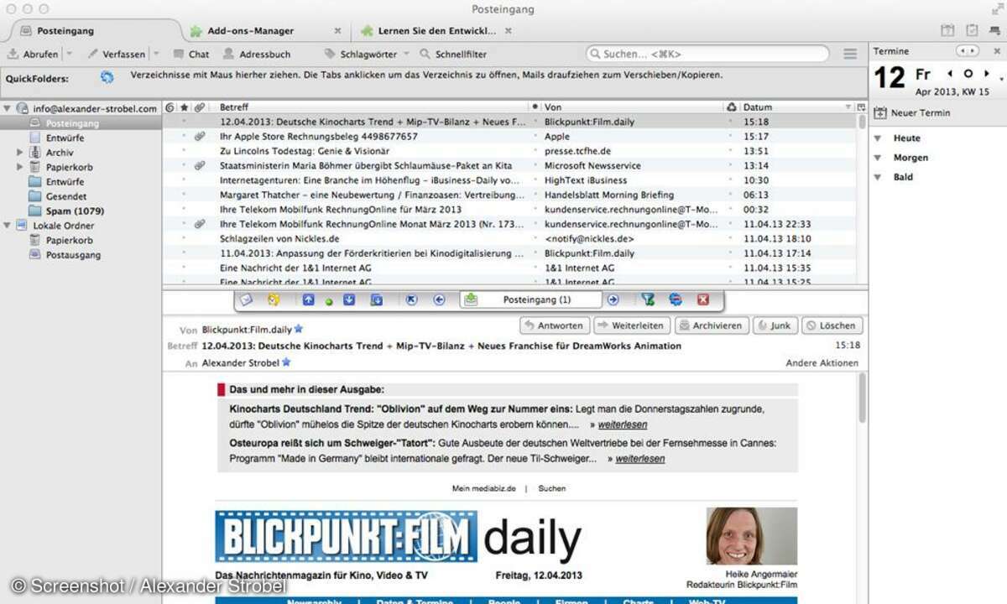
Task: Click the Suchen search field
Action: (x=707, y=54)
